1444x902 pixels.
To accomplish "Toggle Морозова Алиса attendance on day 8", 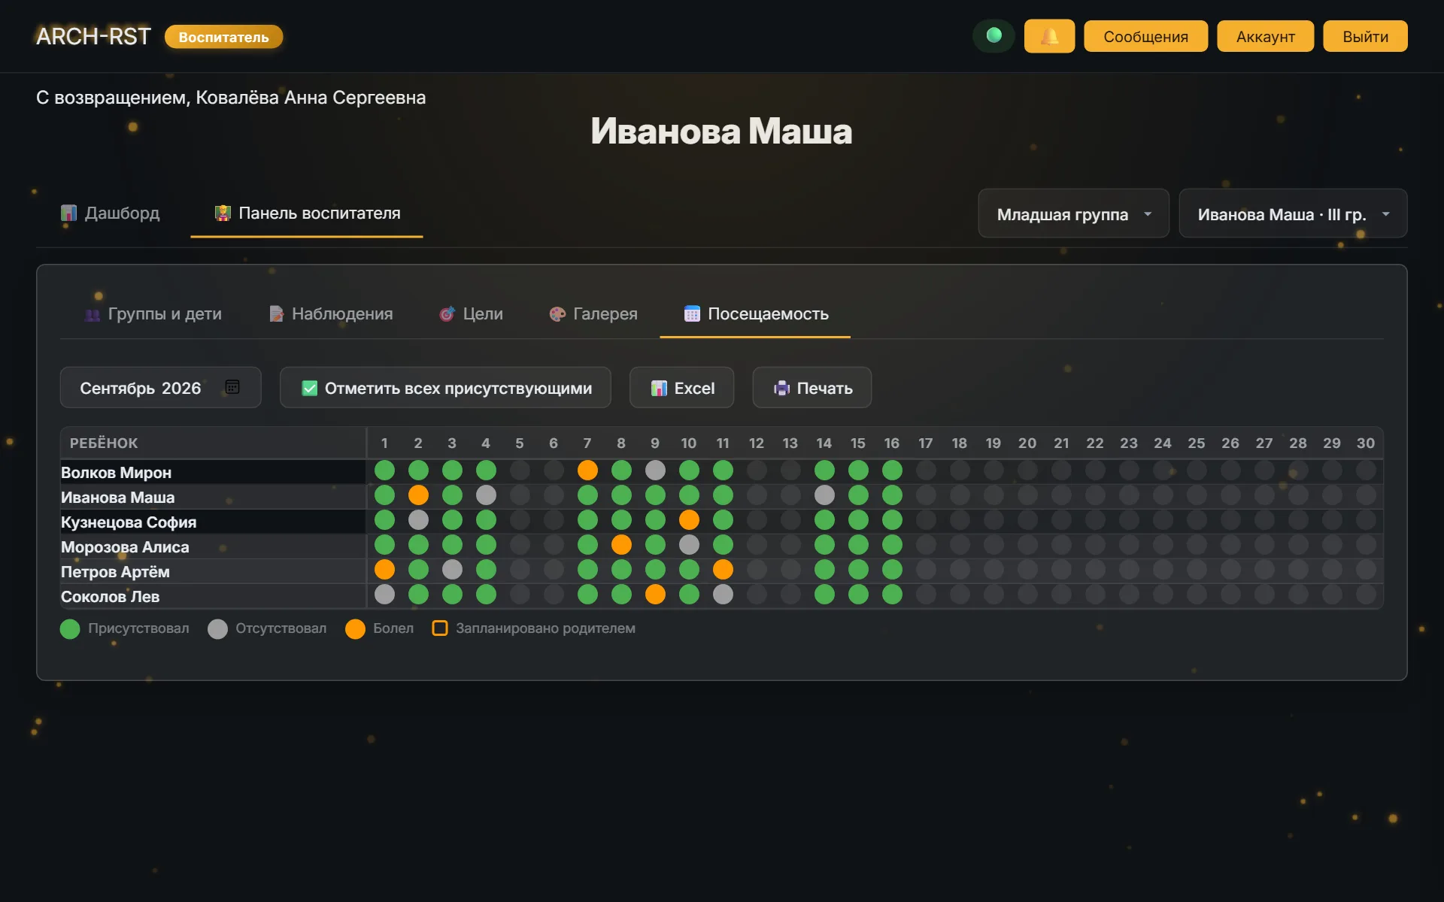I will point(621,545).
